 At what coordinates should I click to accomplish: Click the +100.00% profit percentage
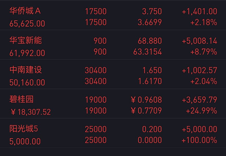tap(199, 140)
